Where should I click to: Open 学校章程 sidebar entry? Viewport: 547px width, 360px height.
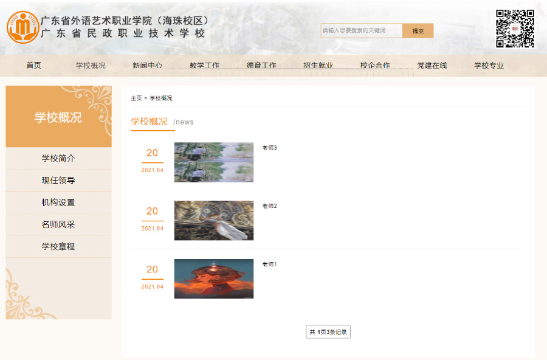point(58,246)
